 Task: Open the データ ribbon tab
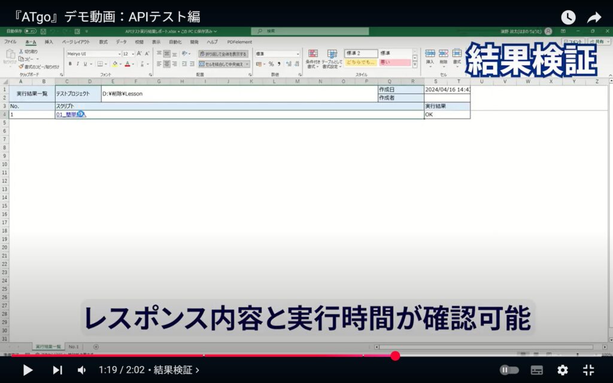click(121, 42)
